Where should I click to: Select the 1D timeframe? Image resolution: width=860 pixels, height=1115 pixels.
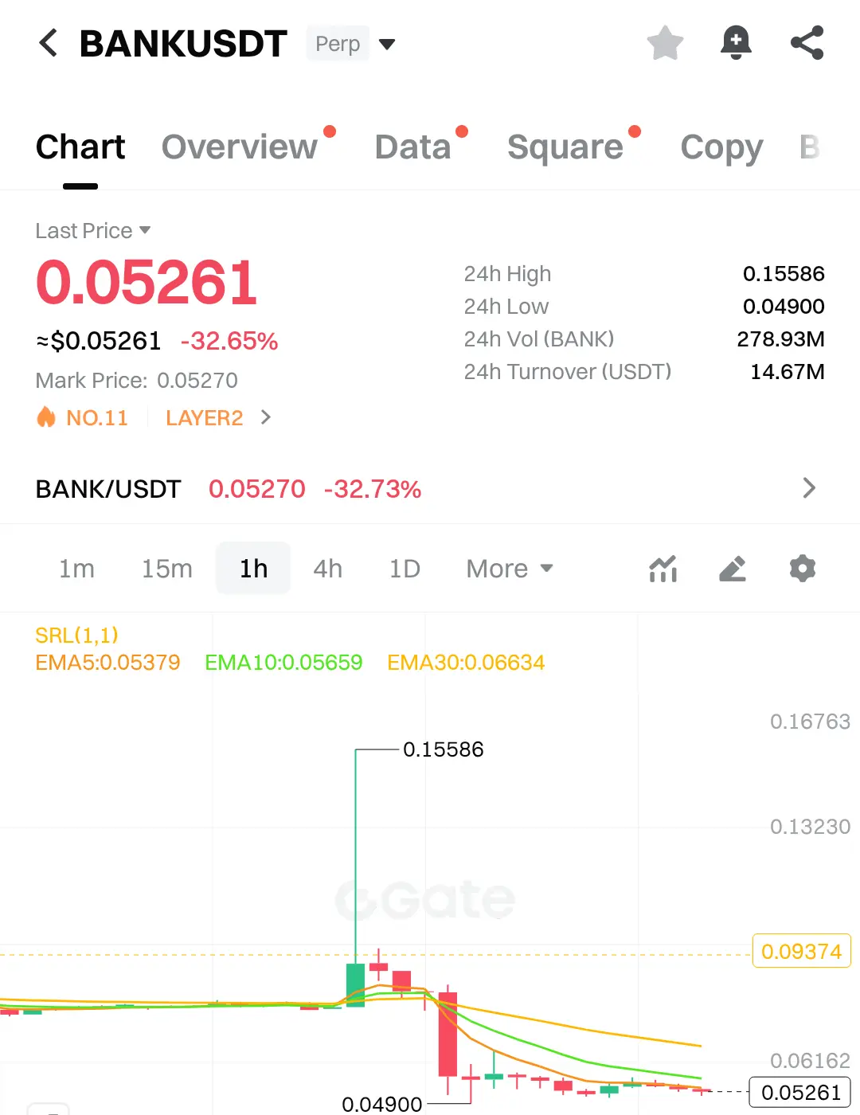pyautogui.click(x=405, y=569)
